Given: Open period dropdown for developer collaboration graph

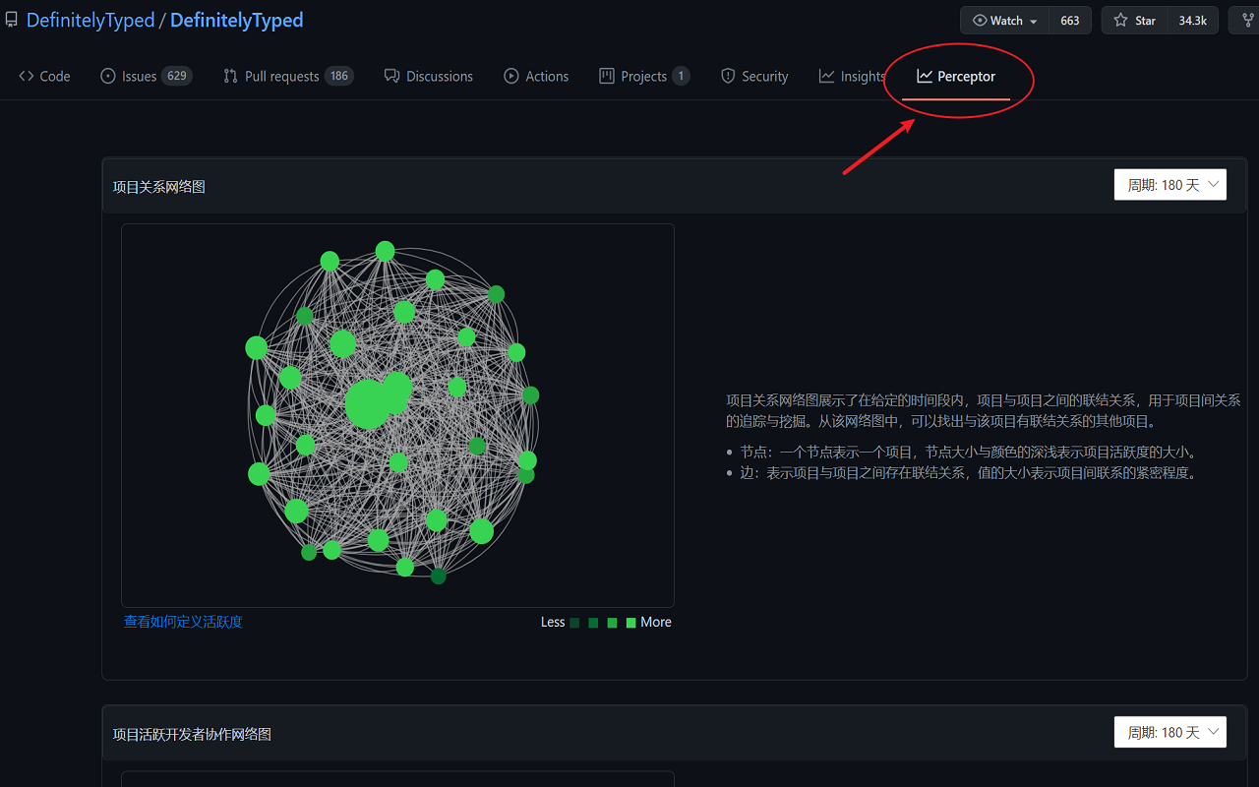Looking at the screenshot, I should pyautogui.click(x=1169, y=732).
